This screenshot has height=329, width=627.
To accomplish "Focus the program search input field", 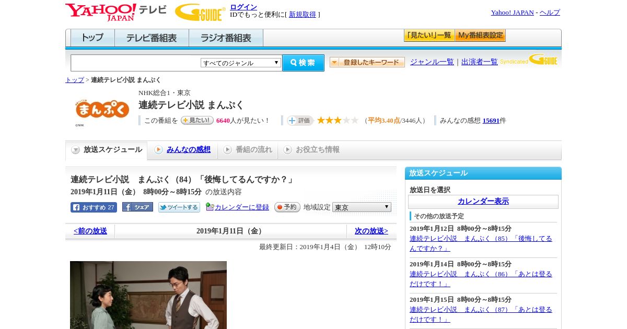I will pyautogui.click(x=136, y=63).
